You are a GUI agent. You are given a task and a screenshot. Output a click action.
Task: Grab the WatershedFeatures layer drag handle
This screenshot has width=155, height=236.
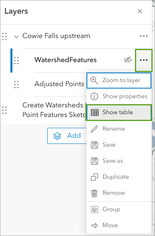[16, 61]
